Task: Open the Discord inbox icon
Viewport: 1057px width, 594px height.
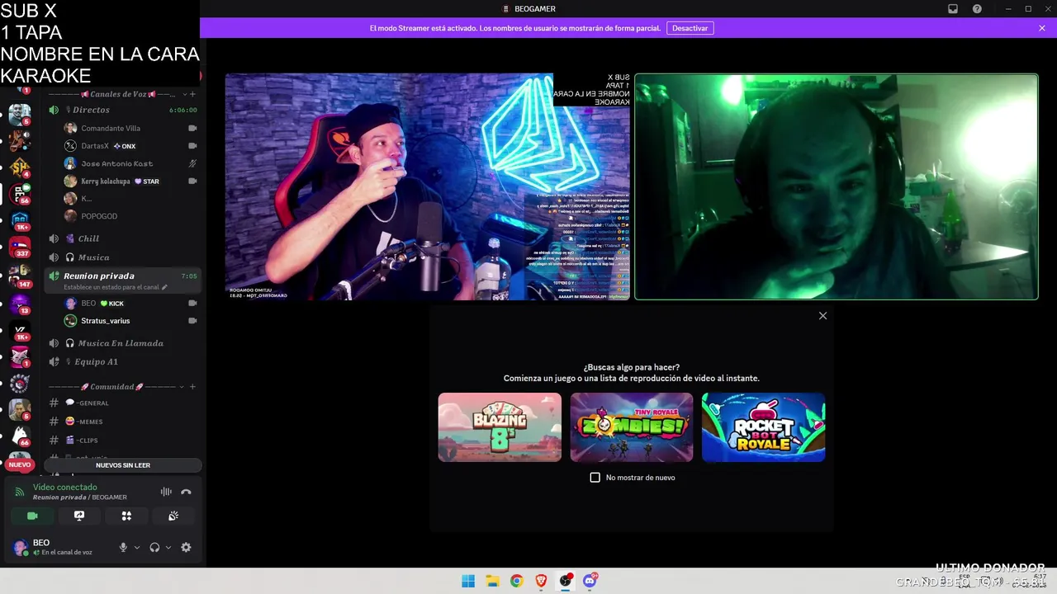Action: (952, 9)
